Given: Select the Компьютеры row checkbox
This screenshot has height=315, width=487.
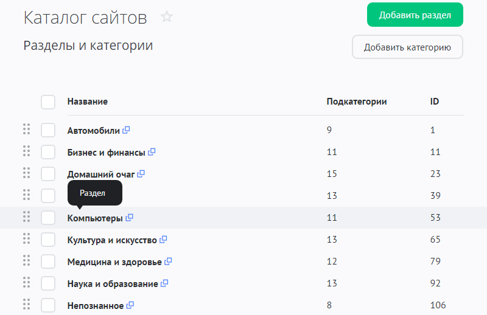Looking at the screenshot, I should click(48, 218).
